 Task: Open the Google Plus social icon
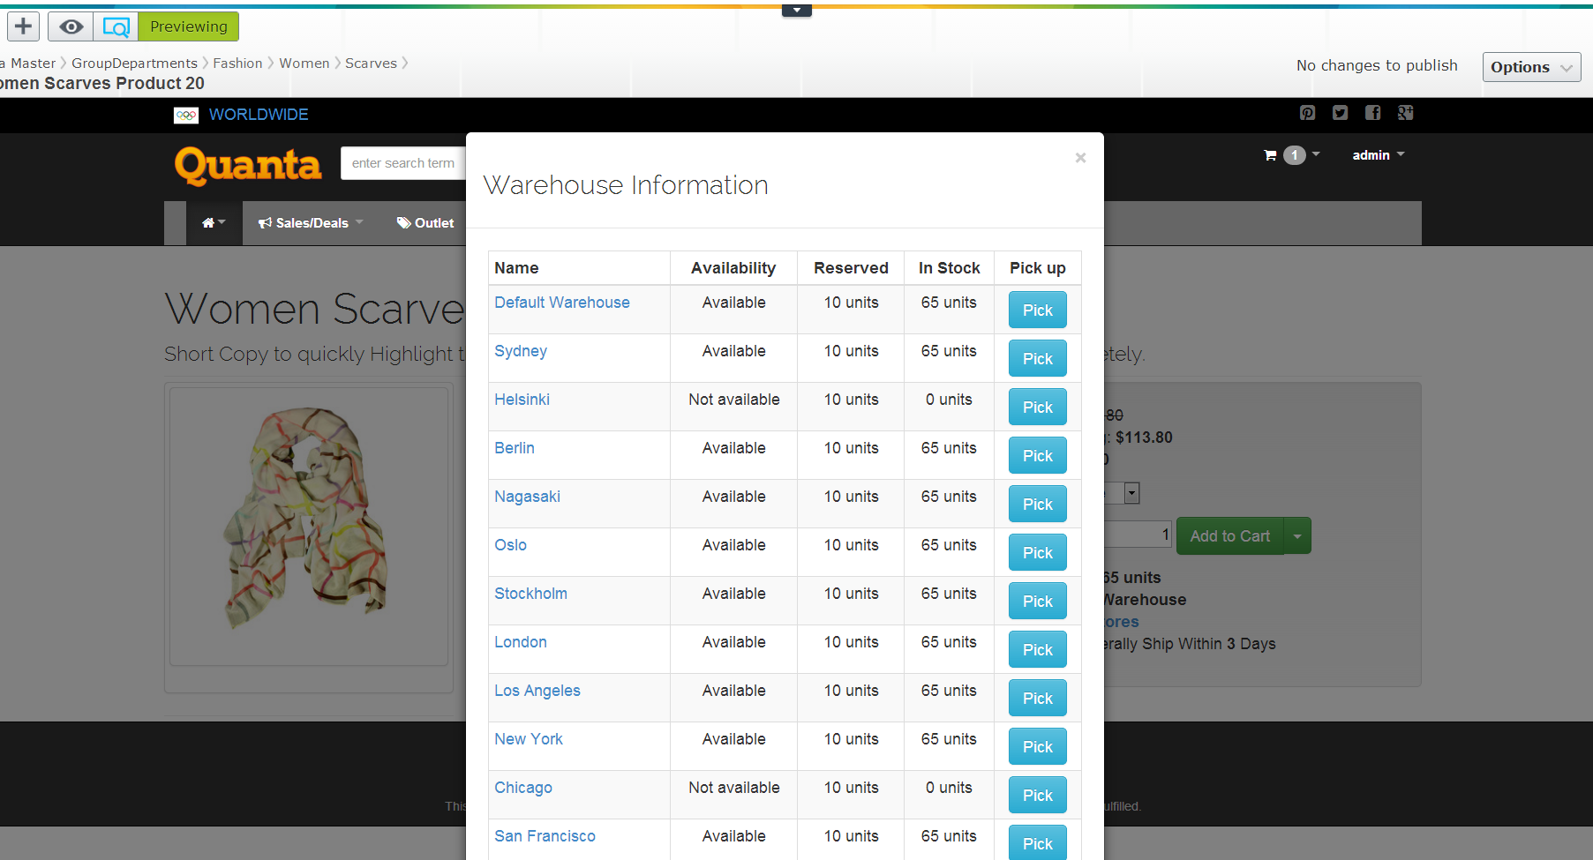point(1405,113)
